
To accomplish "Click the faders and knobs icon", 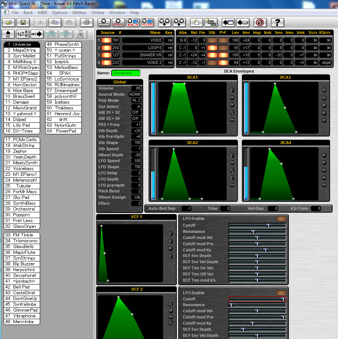I will 22,34.
